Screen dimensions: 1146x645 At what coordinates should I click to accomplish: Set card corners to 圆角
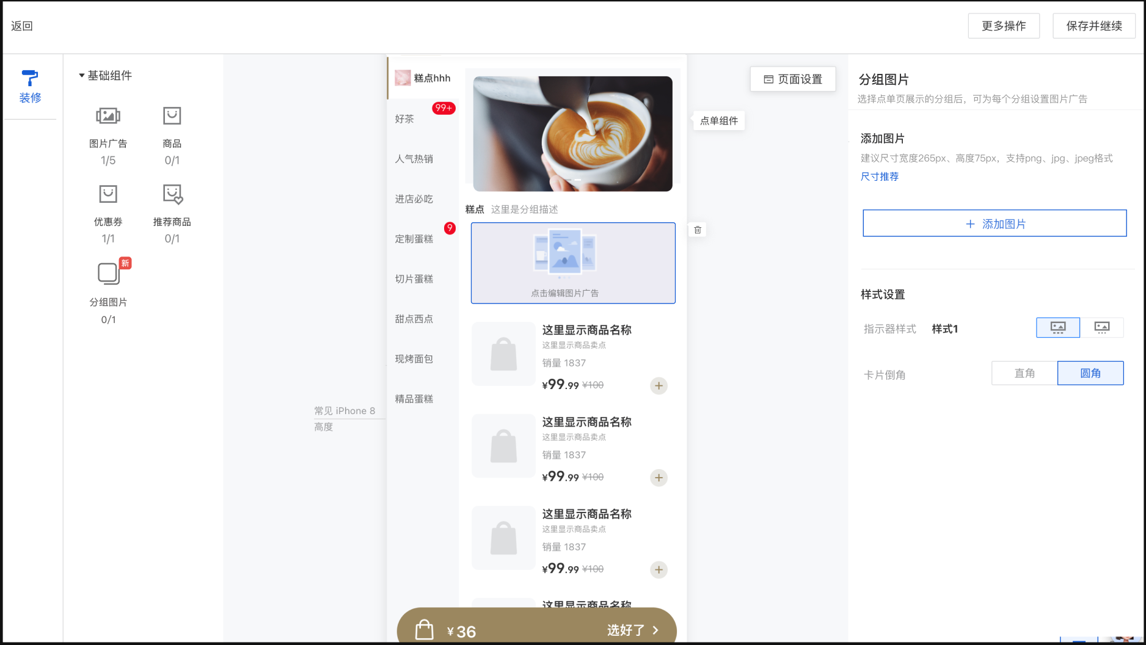click(1090, 373)
